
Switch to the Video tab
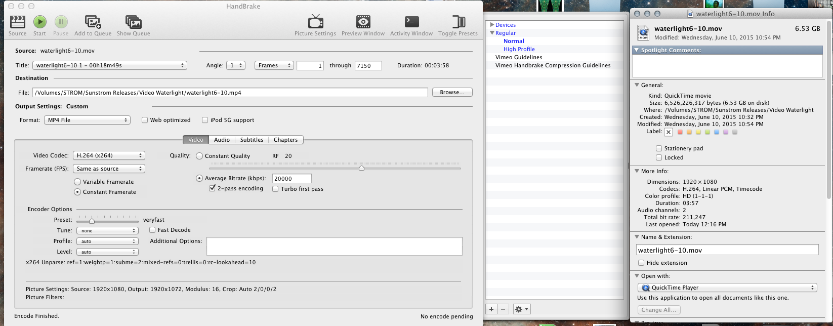tap(195, 140)
